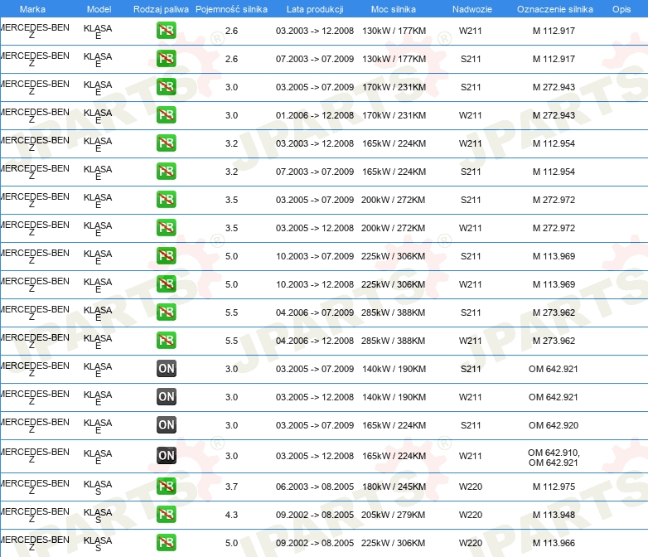648x557 pixels.
Task: Click production years 04.2006 -> 07.2009
Action: point(315,312)
